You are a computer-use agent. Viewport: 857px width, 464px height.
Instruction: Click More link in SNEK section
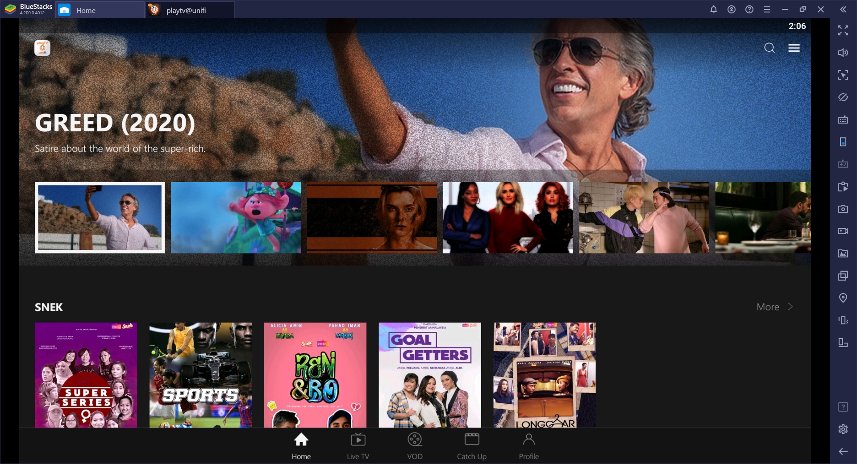[x=768, y=307]
